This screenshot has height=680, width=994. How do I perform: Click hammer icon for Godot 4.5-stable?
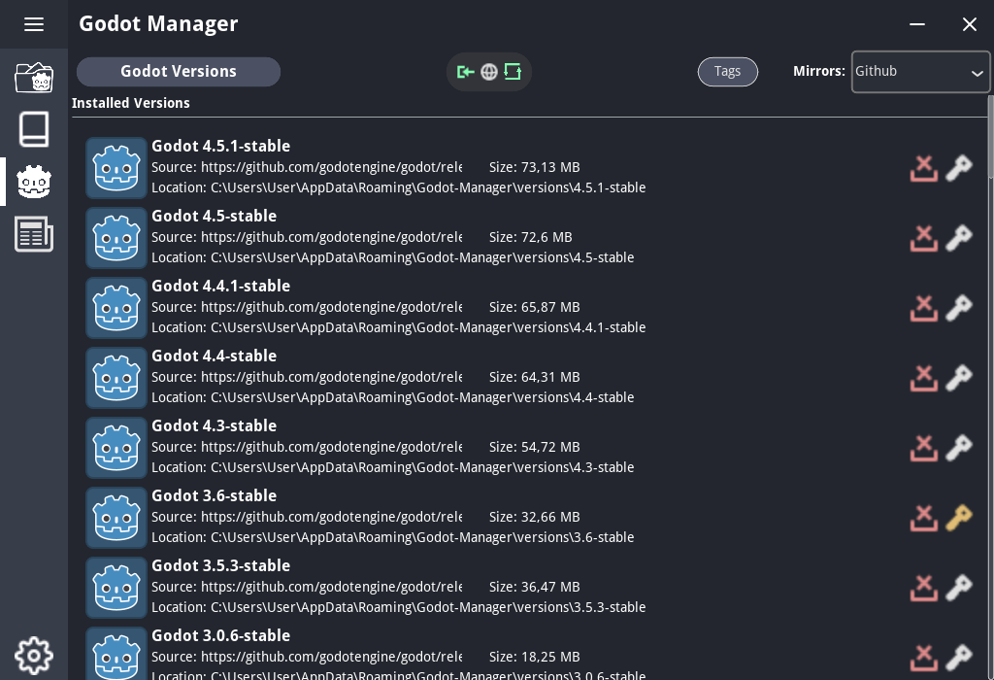(959, 238)
